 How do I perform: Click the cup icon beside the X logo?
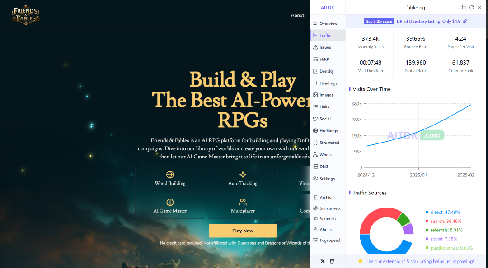(332, 261)
